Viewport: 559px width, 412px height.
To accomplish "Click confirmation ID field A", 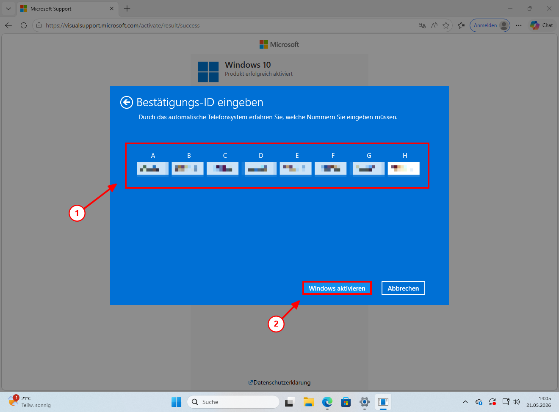I will point(152,168).
